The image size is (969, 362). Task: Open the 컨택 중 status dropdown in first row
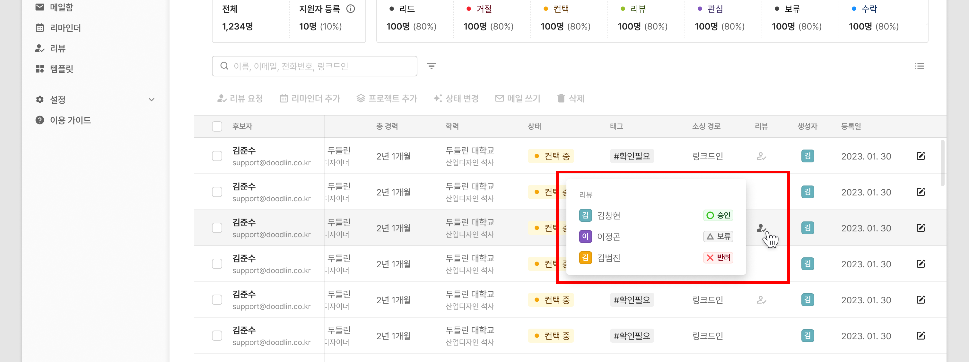pos(551,156)
